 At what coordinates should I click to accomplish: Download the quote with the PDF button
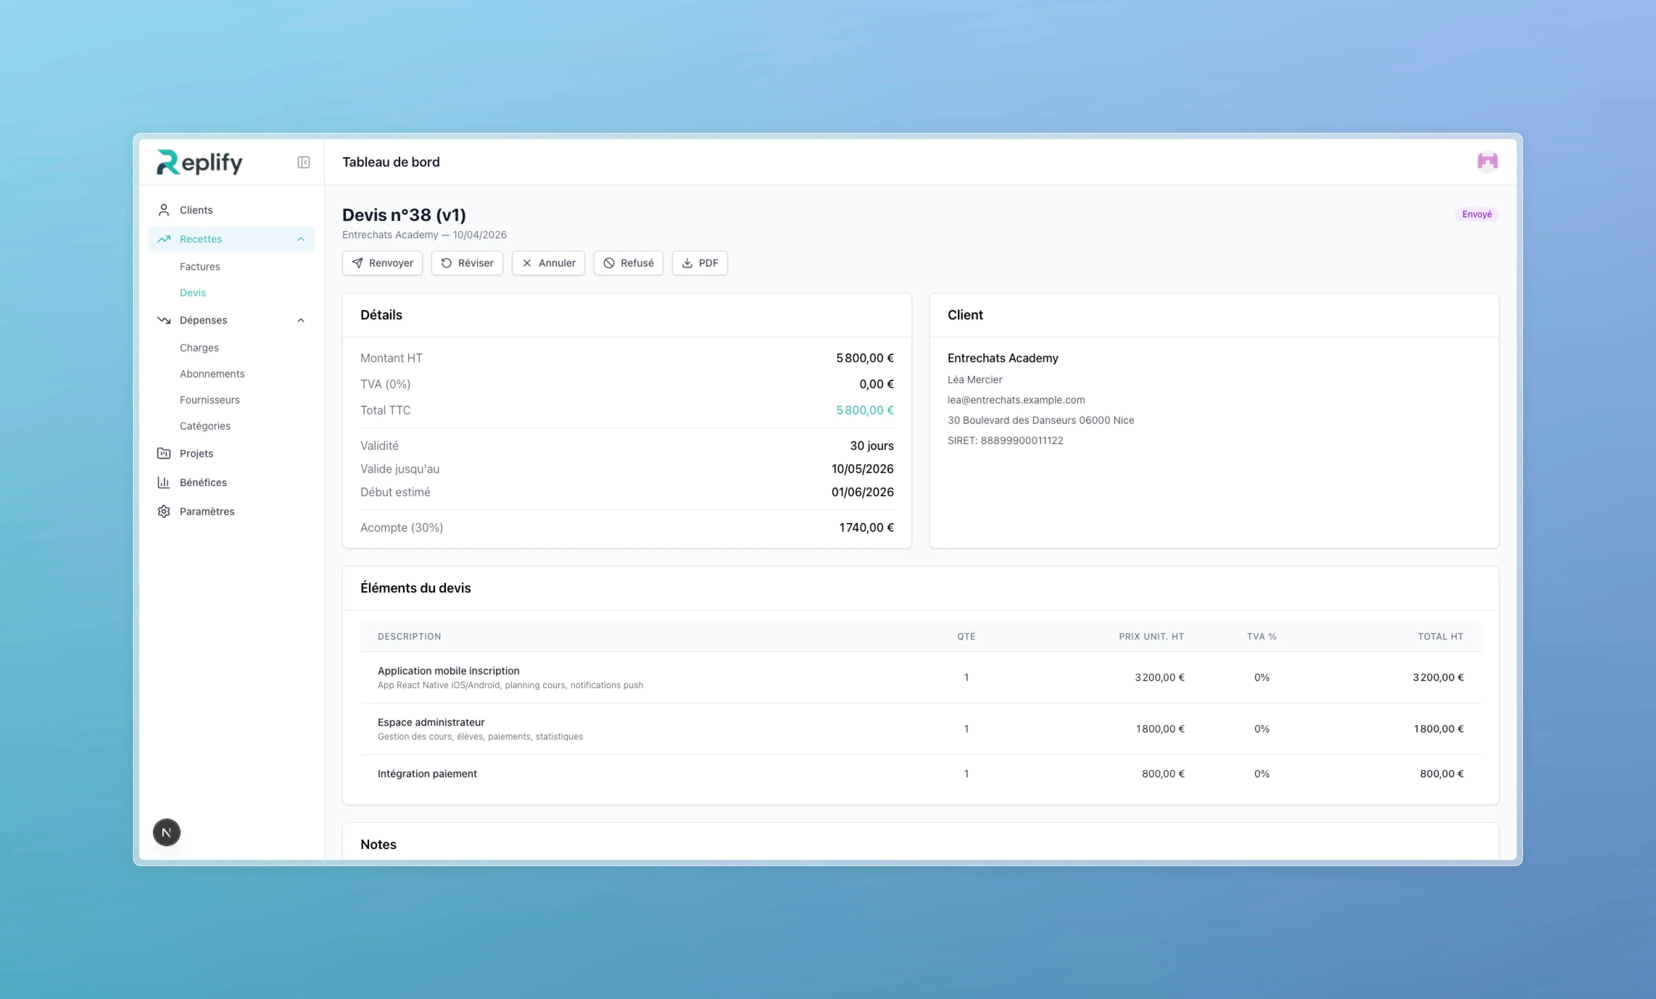699,263
